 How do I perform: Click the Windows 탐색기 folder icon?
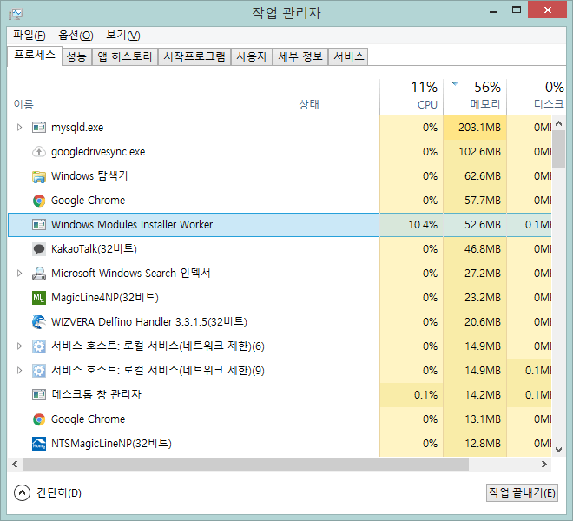click(x=39, y=176)
